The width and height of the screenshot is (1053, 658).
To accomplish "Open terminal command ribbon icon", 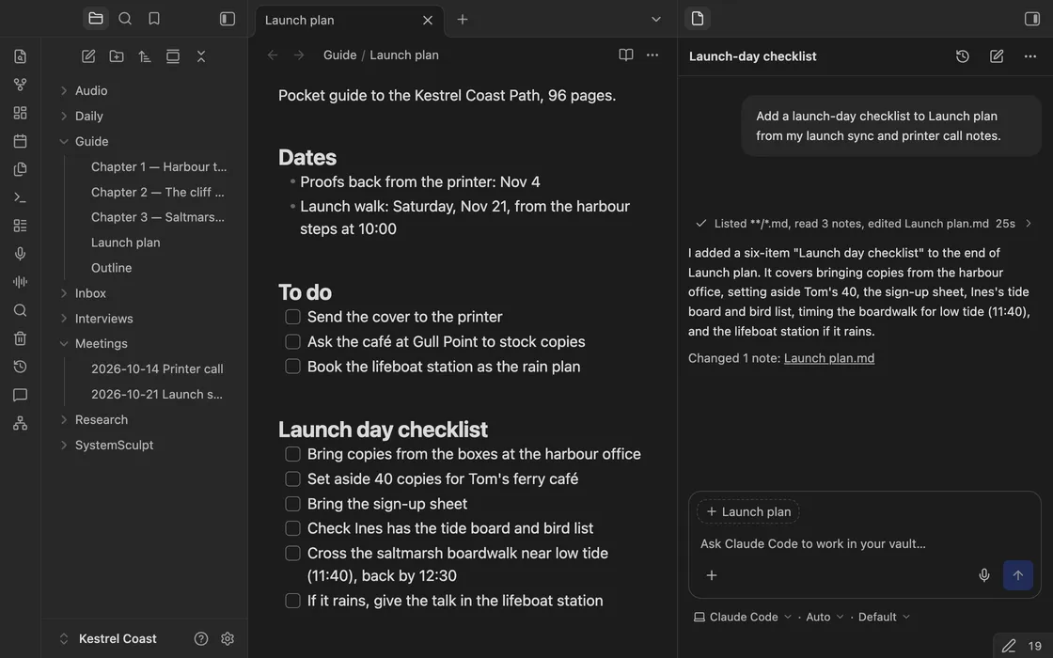I will 20,197.
